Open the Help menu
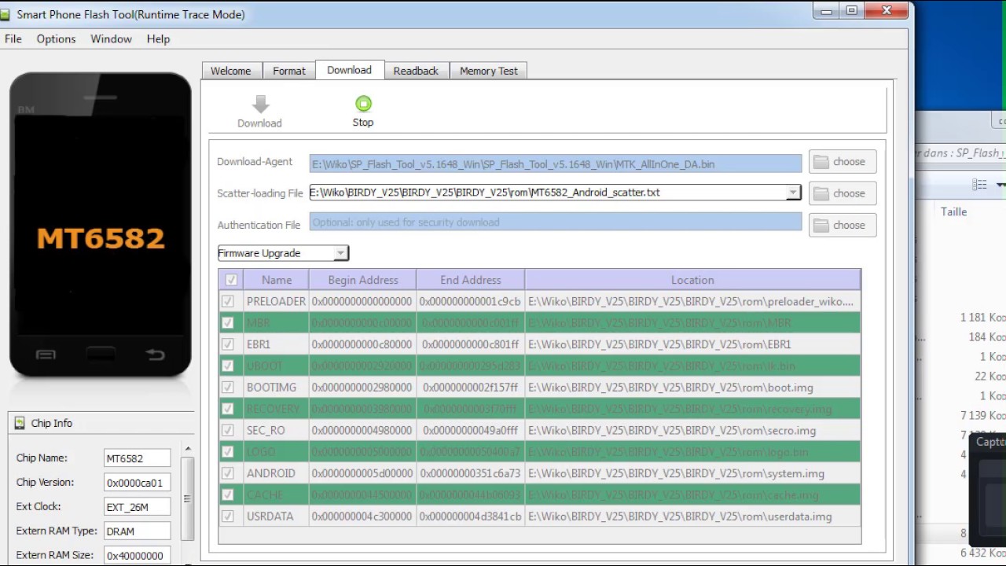Viewport: 1006px width, 566px height. [x=158, y=39]
